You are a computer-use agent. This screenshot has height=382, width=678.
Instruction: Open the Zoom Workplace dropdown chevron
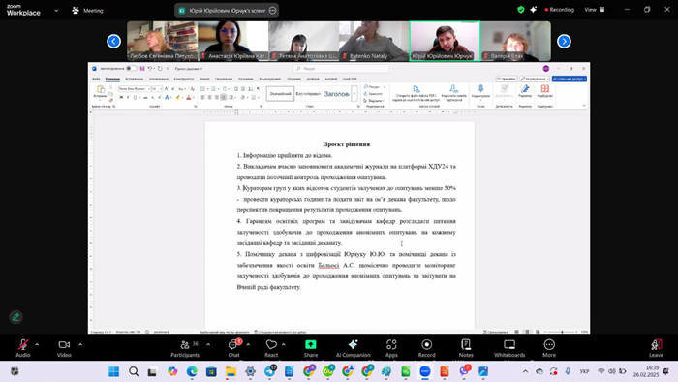pyautogui.click(x=56, y=11)
